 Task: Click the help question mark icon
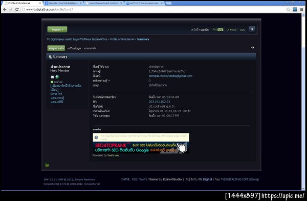pyautogui.click(x=252, y=29)
